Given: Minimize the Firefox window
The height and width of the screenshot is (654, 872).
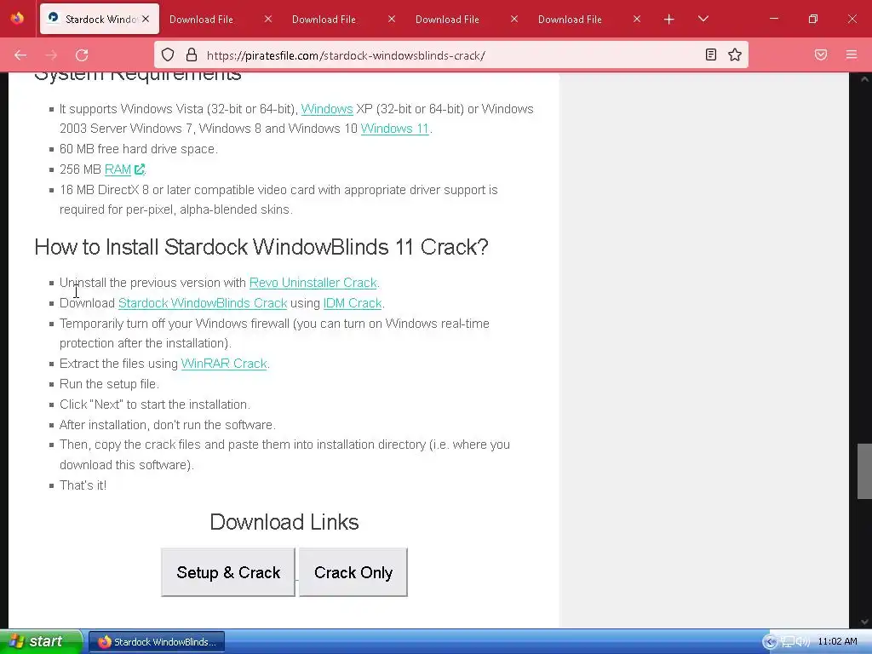Looking at the screenshot, I should tap(773, 19).
